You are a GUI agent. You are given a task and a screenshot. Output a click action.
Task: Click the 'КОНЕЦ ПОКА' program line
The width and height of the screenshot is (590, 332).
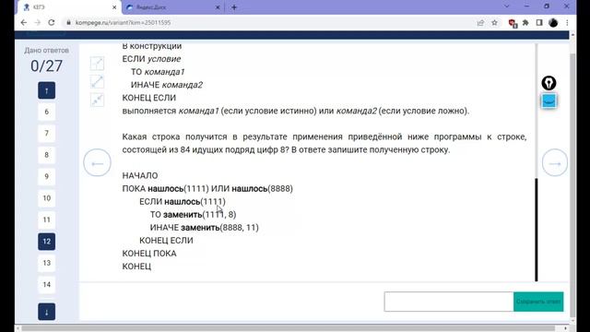[x=149, y=254]
